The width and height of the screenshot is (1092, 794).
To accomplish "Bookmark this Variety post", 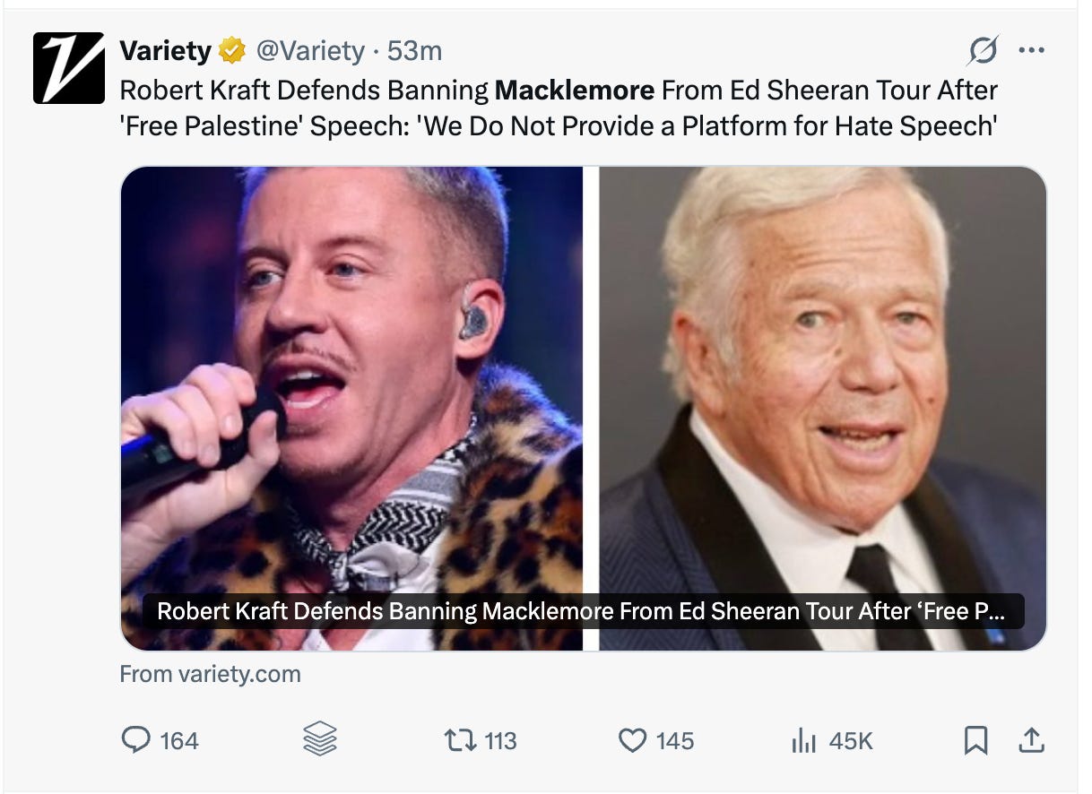I will tap(975, 739).
